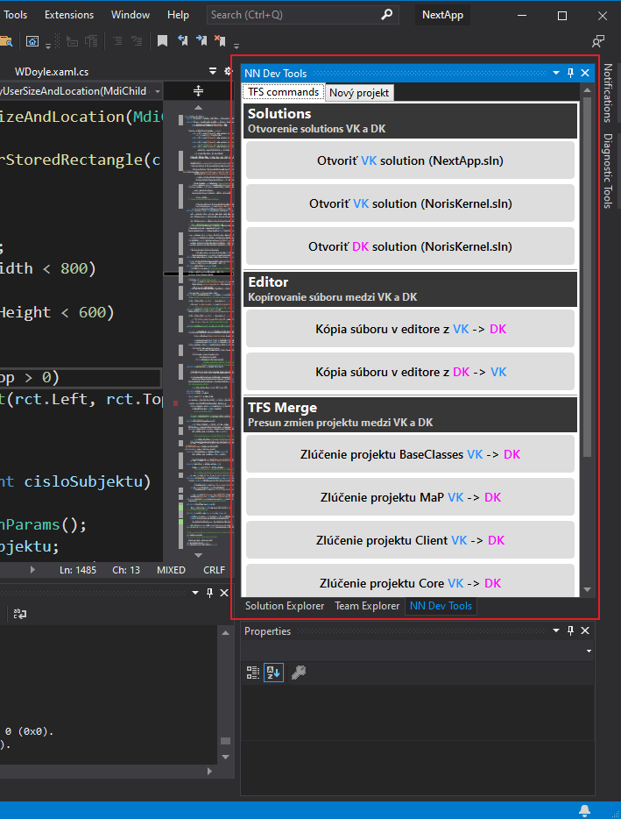Toggle auto-hide pin on NN Dev Tools
The width and height of the screenshot is (621, 819).
(570, 74)
